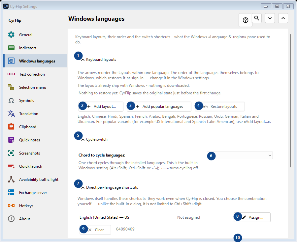Open the Symbols page

tap(35, 100)
